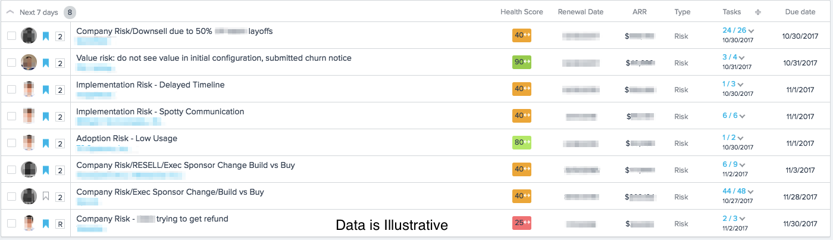The width and height of the screenshot is (833, 240).
Task: Click owner avatar on Company Risk/RESELL row
Action: coord(29,170)
